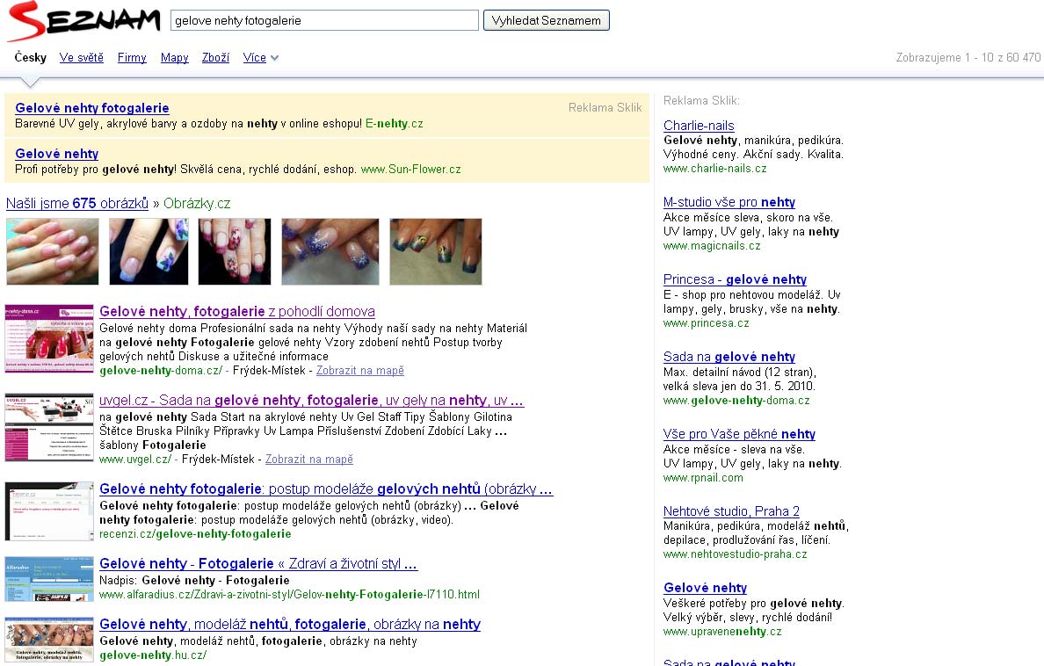This screenshot has height=666, width=1044.
Task: Open the Firmy tab
Action: coord(132,57)
